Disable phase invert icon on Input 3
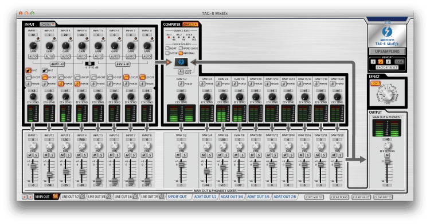 (x=61, y=83)
